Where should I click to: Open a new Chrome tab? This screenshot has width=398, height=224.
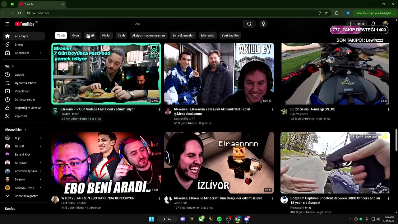[70, 4]
